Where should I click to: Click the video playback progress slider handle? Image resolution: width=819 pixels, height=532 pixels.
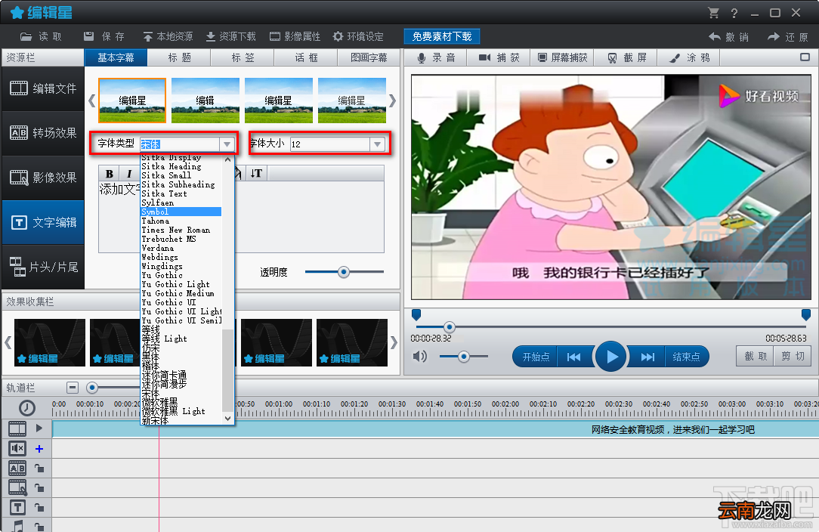(x=449, y=327)
